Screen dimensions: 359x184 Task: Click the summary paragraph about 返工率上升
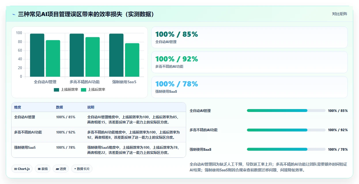point(268,167)
